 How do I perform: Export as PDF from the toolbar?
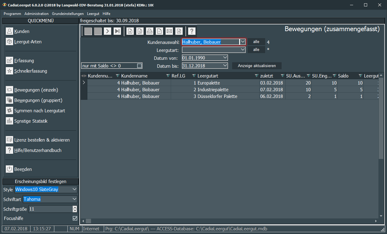pyautogui.click(x=159, y=31)
